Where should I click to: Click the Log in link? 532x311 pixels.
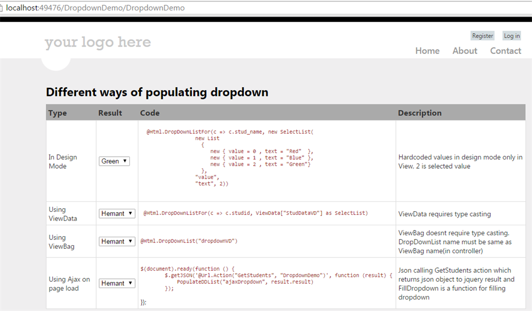point(512,36)
